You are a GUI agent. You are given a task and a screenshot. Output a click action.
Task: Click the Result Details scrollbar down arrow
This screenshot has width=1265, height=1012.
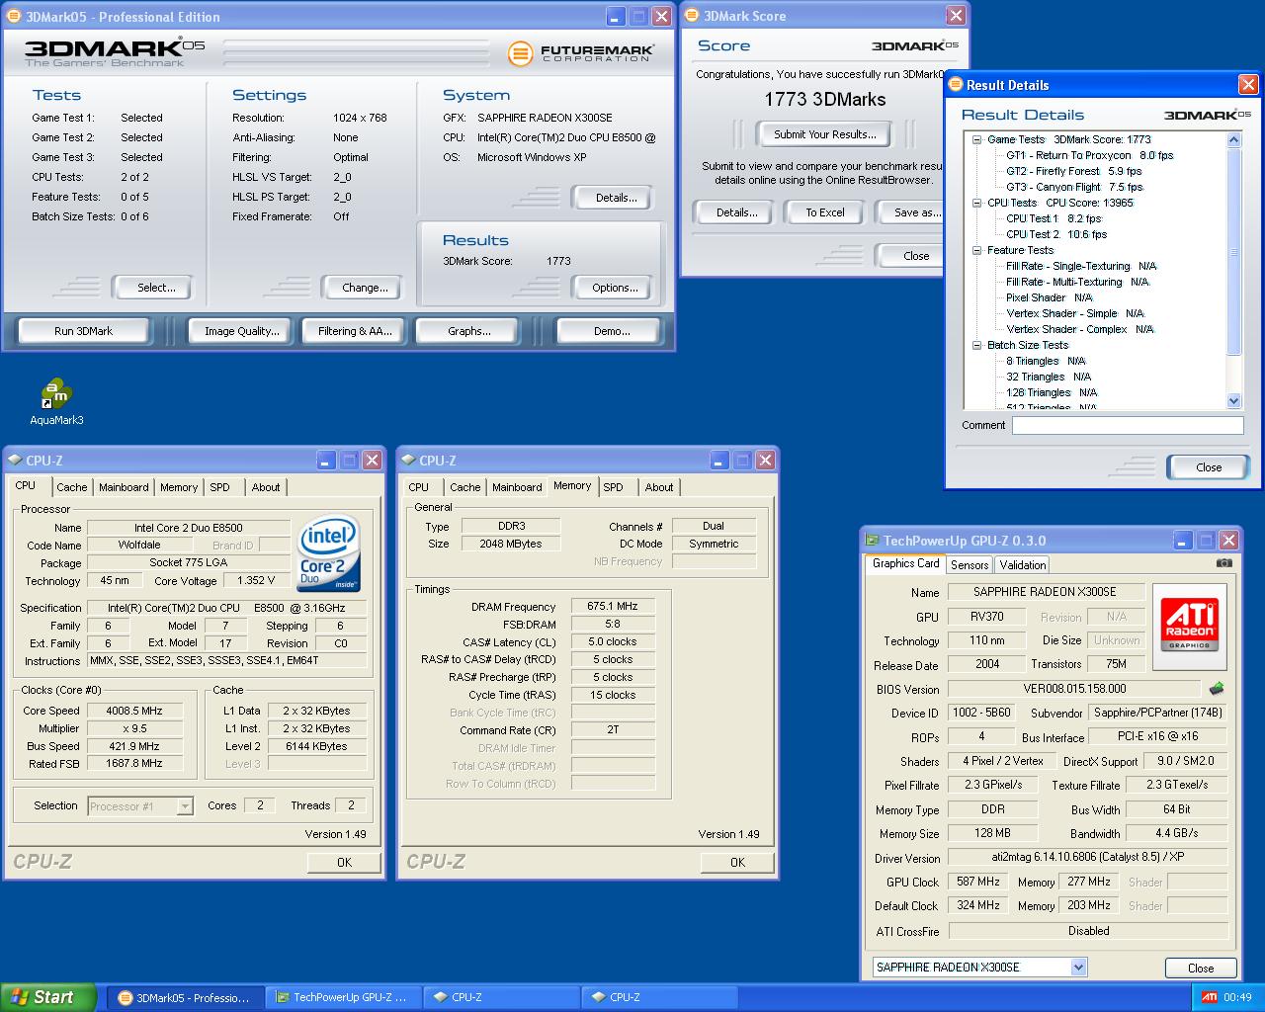[x=1233, y=401]
